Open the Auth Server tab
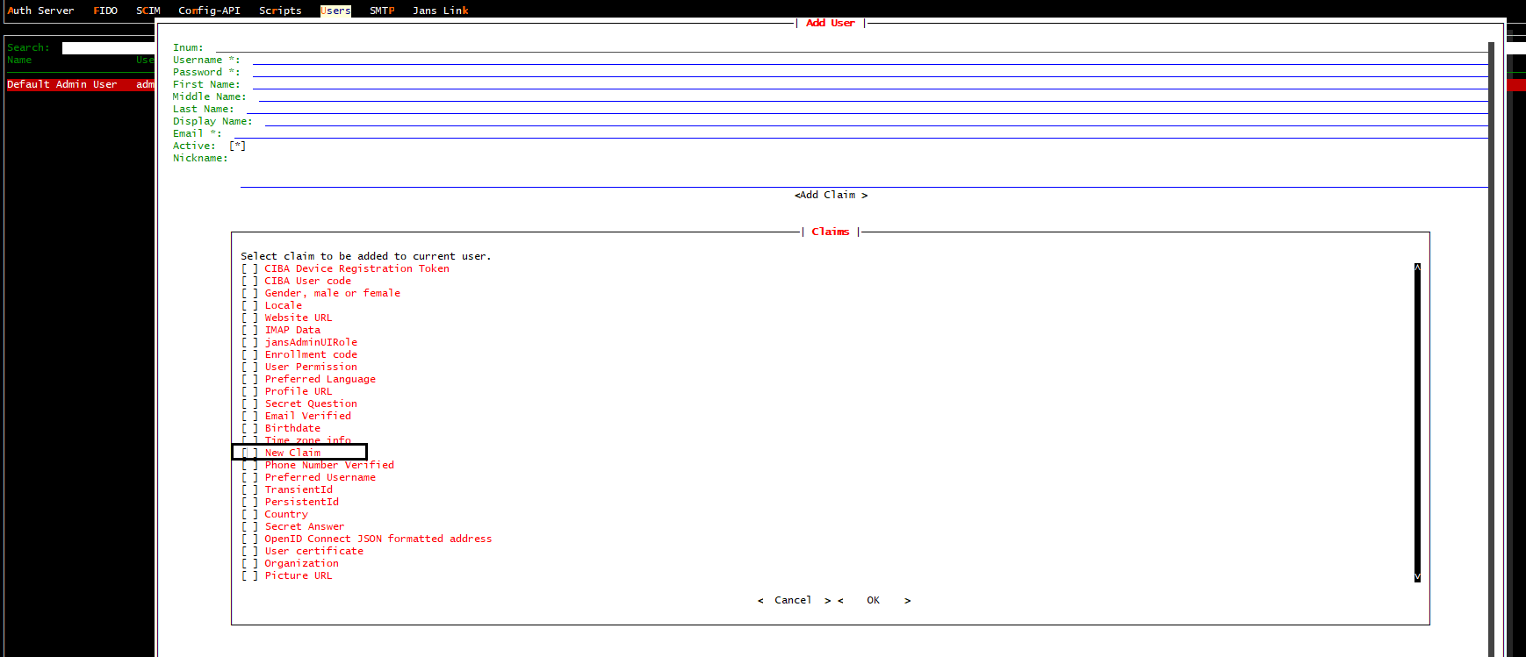Screen dimensions: 1526x657 tap(40, 11)
